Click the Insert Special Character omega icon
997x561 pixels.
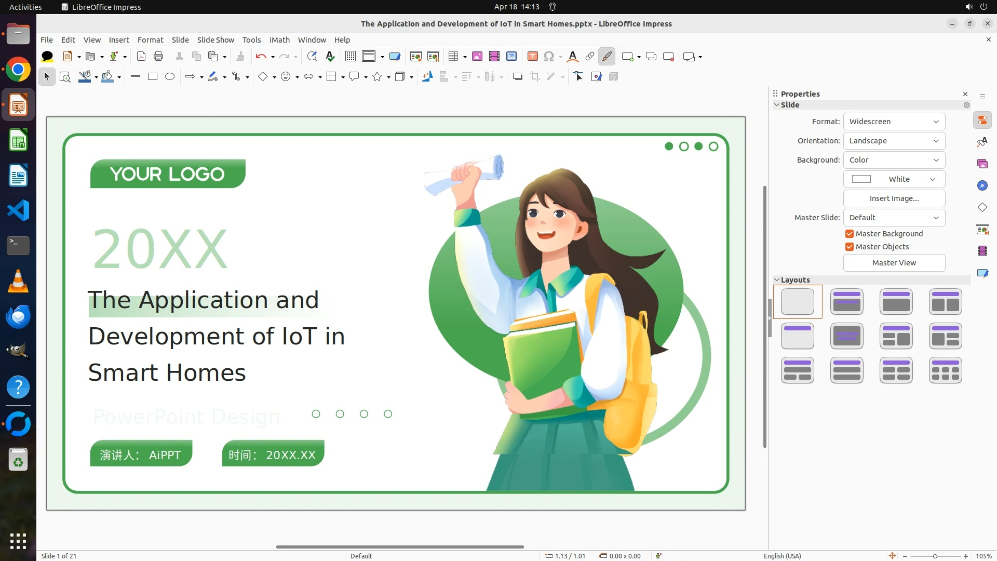(x=549, y=57)
